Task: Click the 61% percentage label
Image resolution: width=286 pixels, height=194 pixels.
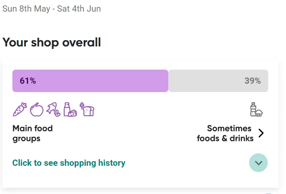Action: point(28,81)
